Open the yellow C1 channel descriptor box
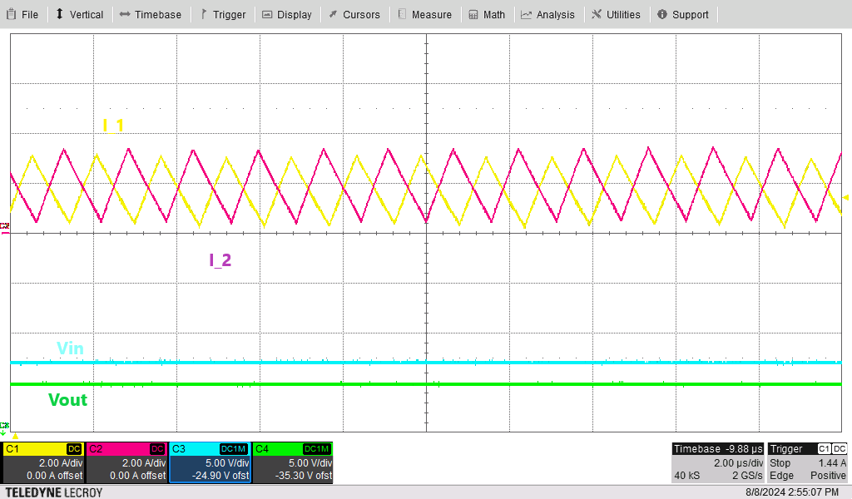 [43, 462]
